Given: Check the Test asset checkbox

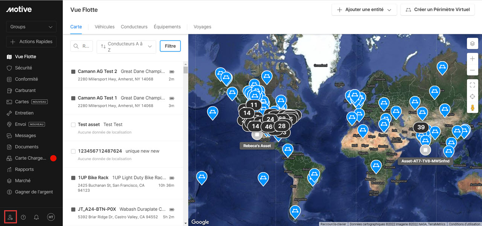Looking at the screenshot, I should click(x=73, y=124).
